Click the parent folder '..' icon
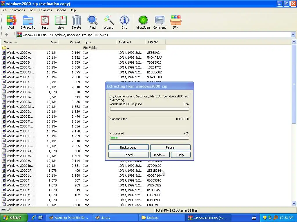 pos(4,48)
